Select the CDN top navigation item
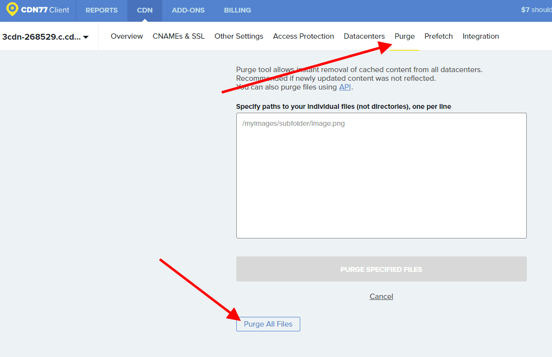Screen dimensions: 552x357 (145, 10)
